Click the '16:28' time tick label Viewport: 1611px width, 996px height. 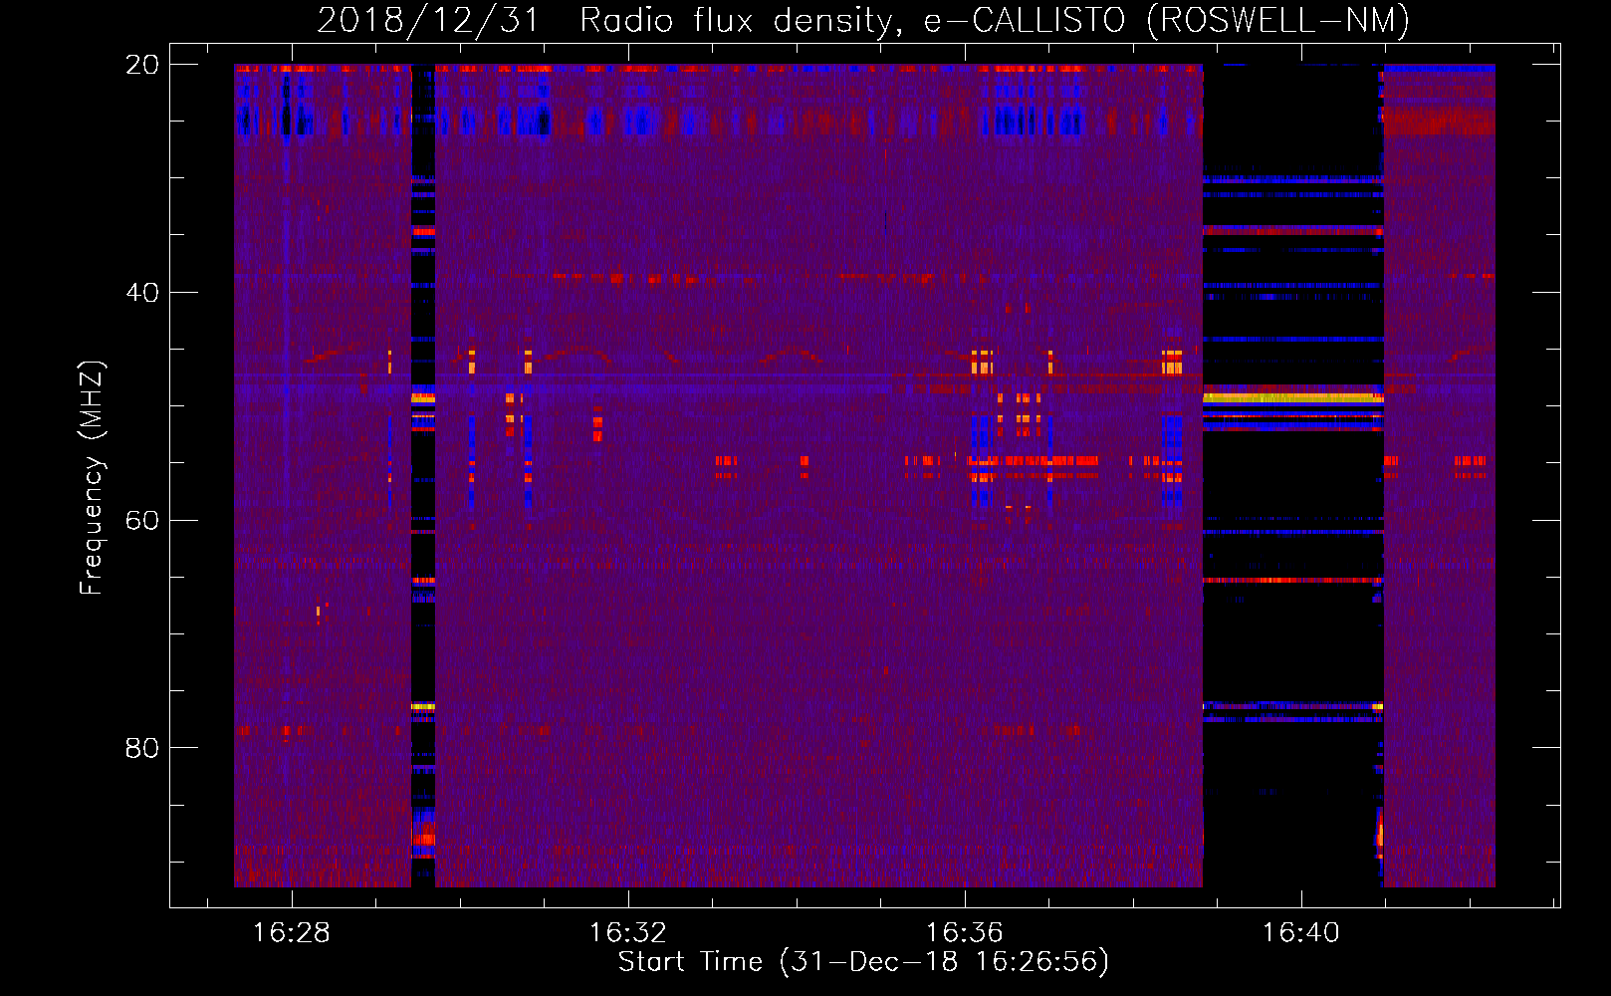click(291, 933)
